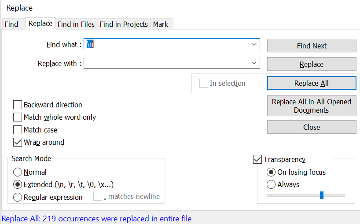The image size is (360, 224).
Task: Switch to the Find tab
Action: [x=11, y=24]
